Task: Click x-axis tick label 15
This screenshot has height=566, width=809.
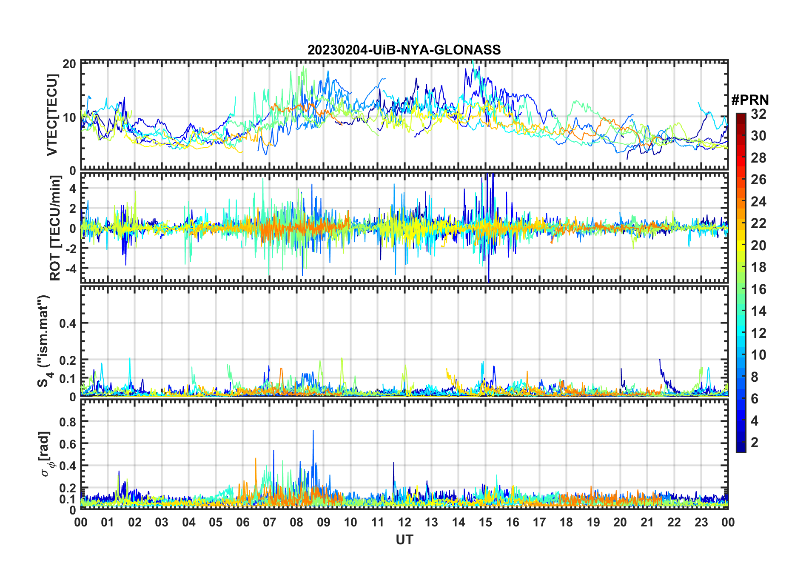Action: 485,522
